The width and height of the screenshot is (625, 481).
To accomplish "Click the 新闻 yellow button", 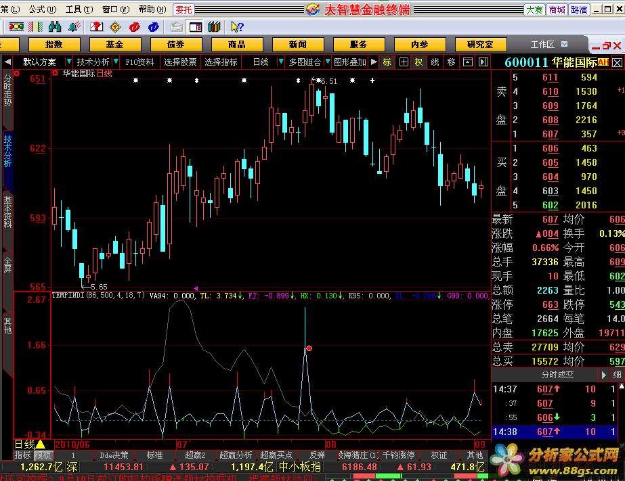I will point(298,45).
